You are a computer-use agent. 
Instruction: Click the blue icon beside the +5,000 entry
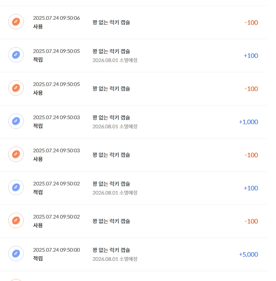[16, 254]
